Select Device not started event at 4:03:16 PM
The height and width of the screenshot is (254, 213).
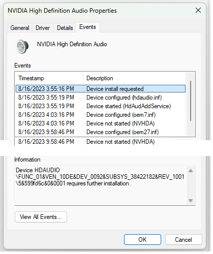[x=101, y=124]
